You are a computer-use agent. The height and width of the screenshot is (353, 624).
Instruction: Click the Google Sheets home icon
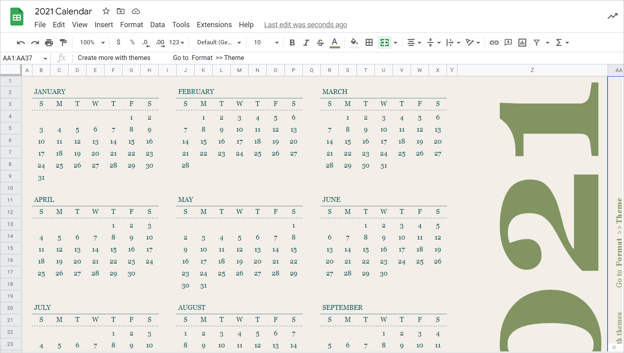(16, 16)
